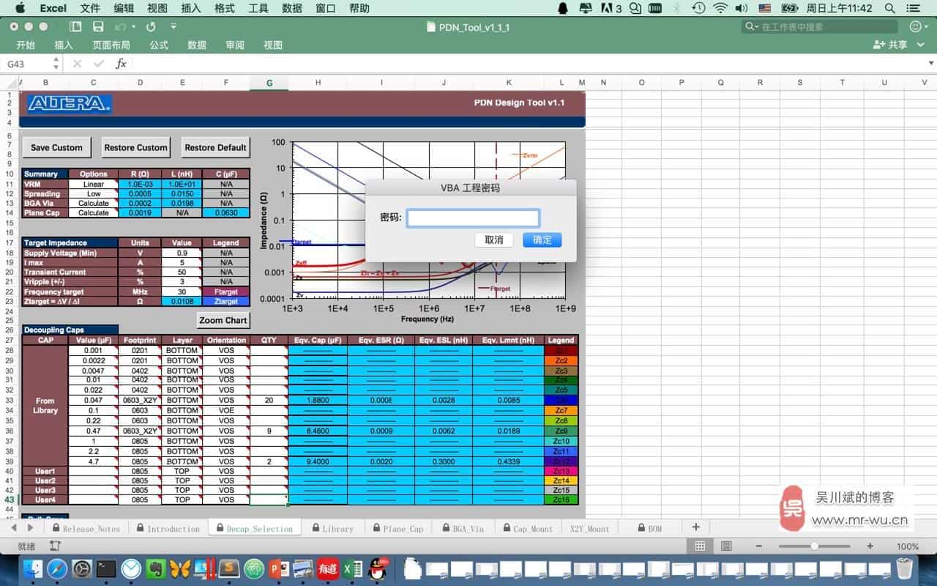Click the zoom in plus icon
Viewport: 937px width, 586px height.
pos(870,546)
